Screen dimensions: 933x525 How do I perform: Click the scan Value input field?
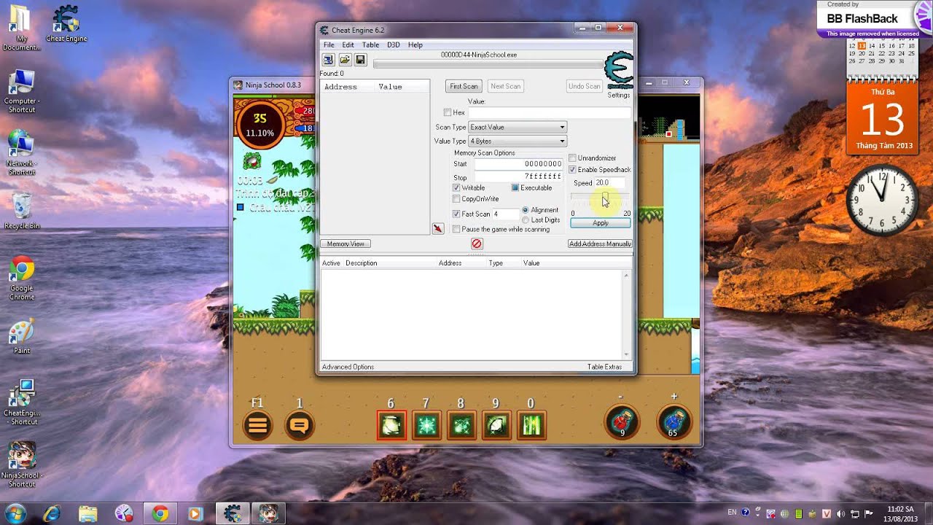(549, 113)
